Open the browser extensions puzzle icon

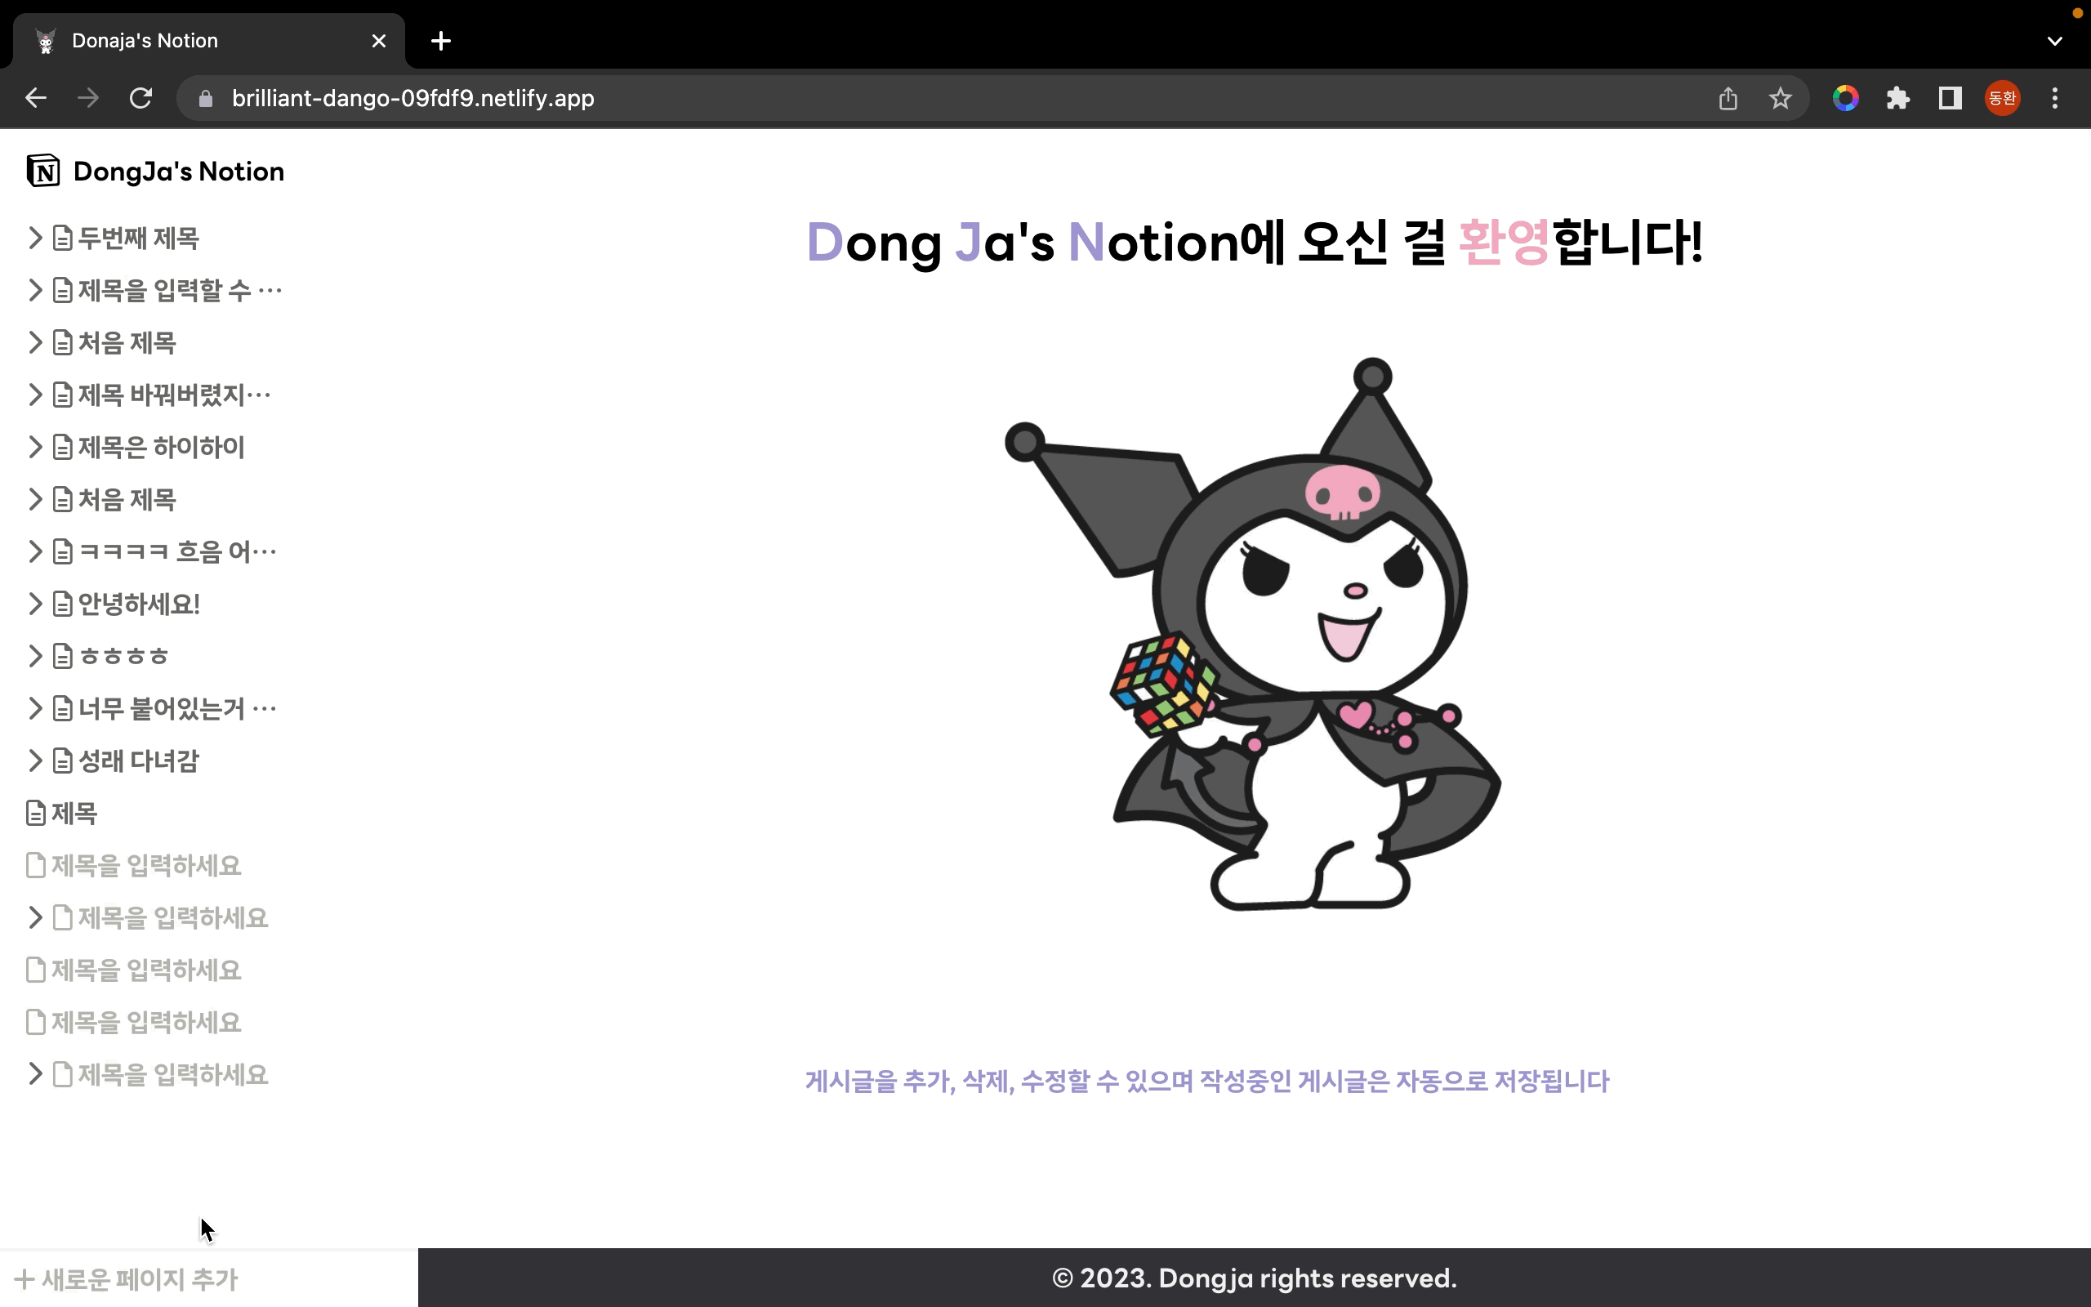1897,99
